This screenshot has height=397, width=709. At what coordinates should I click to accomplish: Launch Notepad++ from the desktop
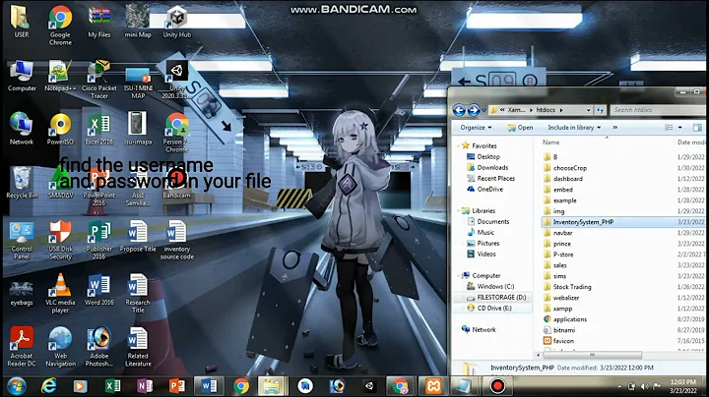[60, 75]
